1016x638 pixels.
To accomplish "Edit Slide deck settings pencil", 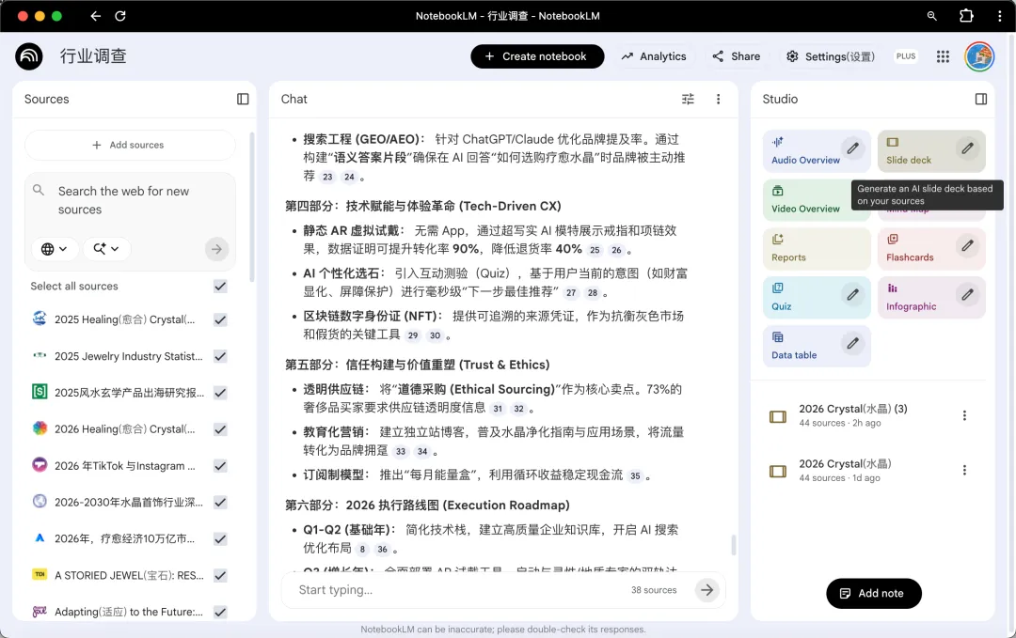I will tap(967, 148).
